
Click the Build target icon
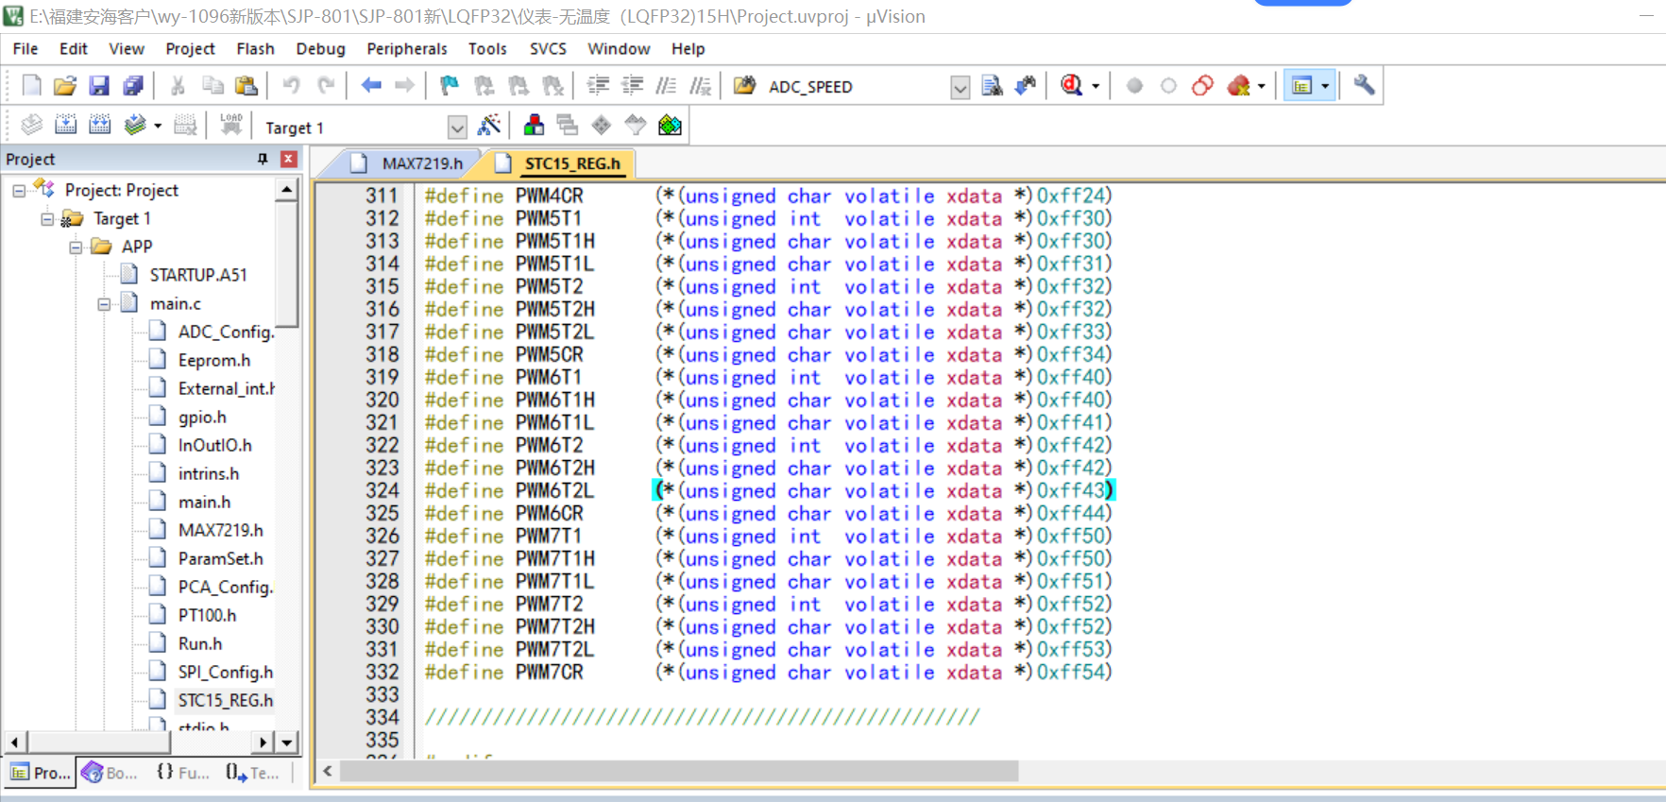click(65, 125)
